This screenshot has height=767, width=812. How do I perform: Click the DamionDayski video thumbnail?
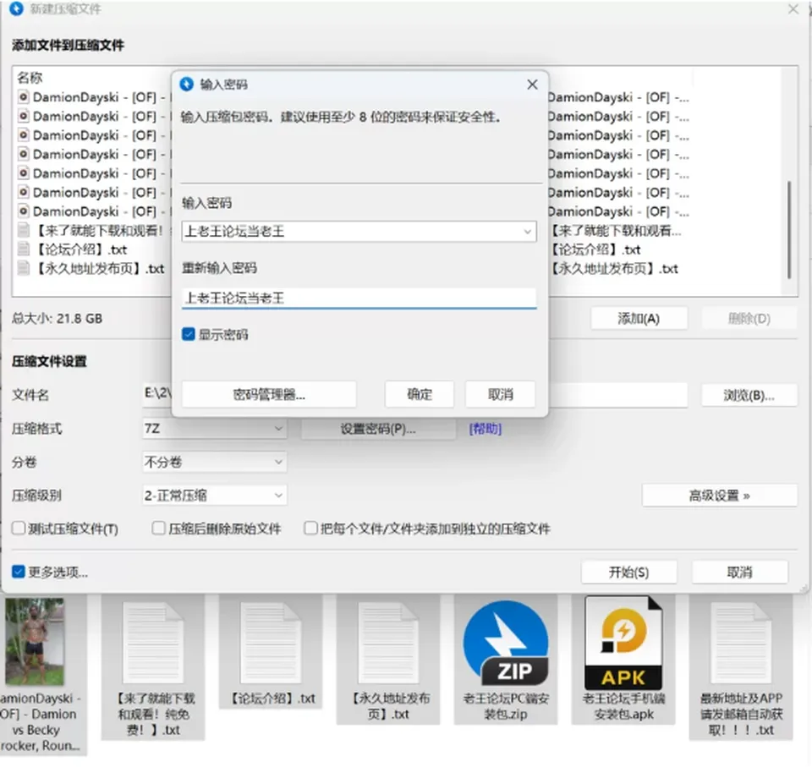35,642
